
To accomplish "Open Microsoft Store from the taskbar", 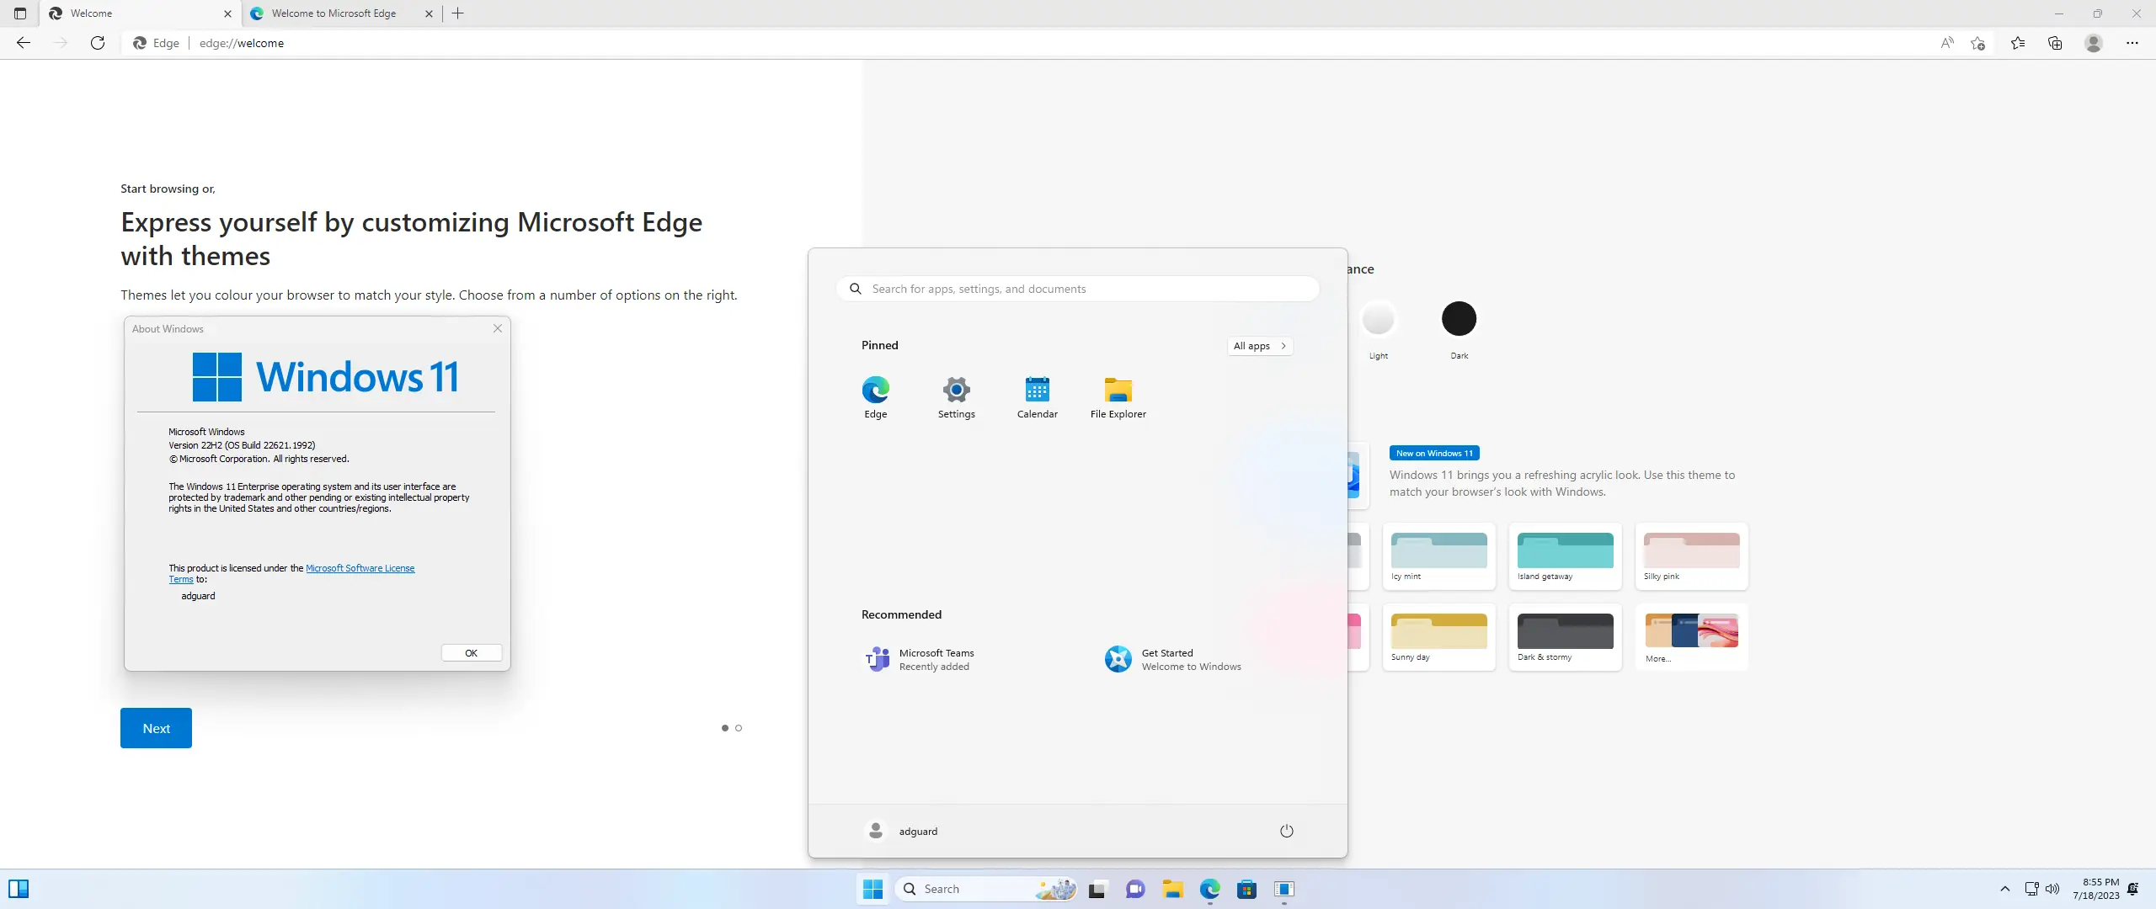I will (1246, 889).
